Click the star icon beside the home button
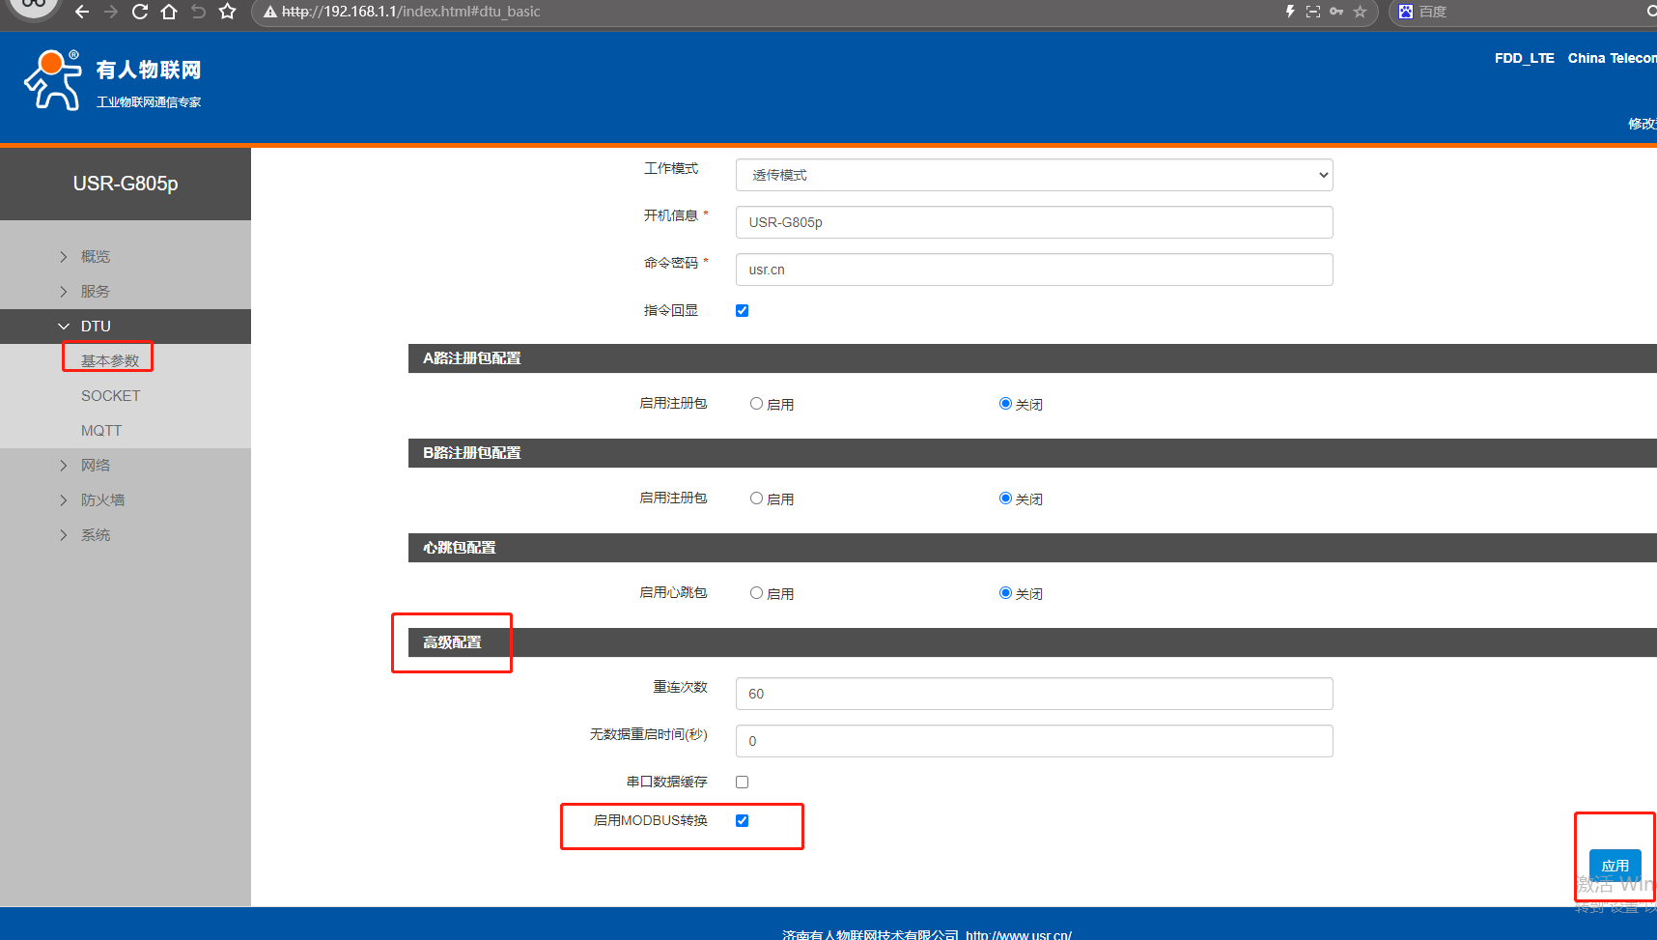This screenshot has width=1657, height=940. (x=228, y=12)
